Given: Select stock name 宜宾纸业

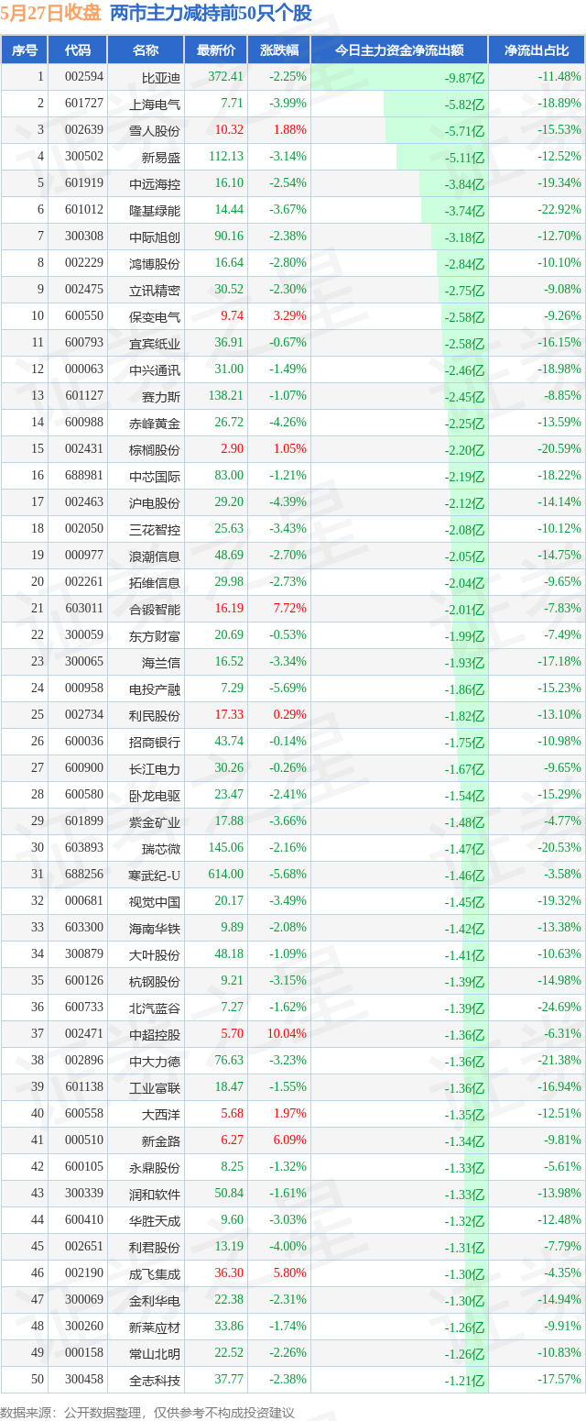Looking at the screenshot, I should click(155, 343).
